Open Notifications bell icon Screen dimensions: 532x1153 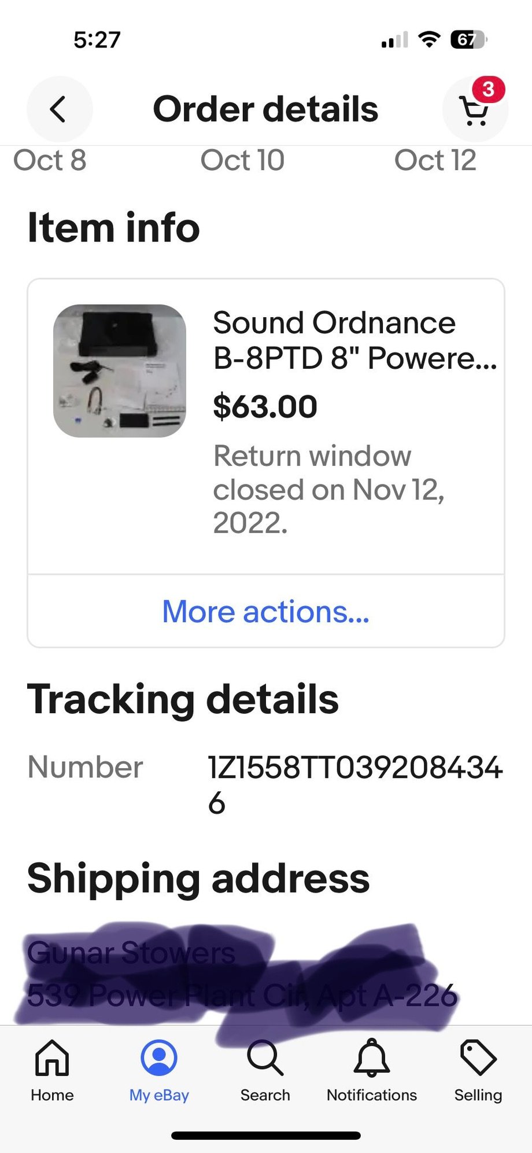tap(371, 1058)
